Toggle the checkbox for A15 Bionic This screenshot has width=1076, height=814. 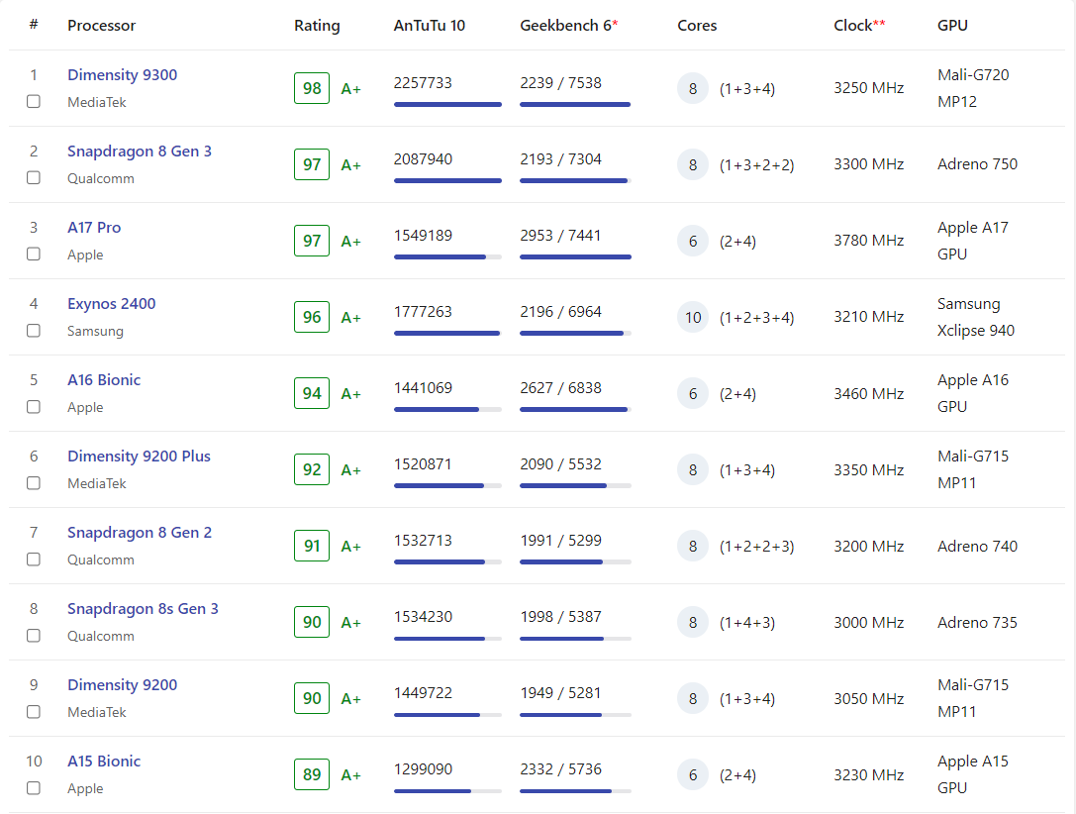(x=34, y=788)
